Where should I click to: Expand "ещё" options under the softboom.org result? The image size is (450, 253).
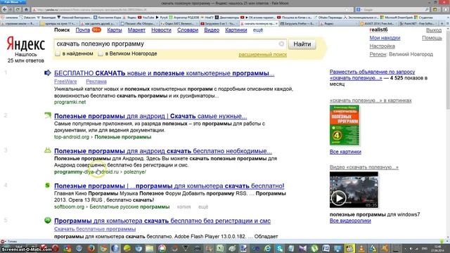pos(203,207)
